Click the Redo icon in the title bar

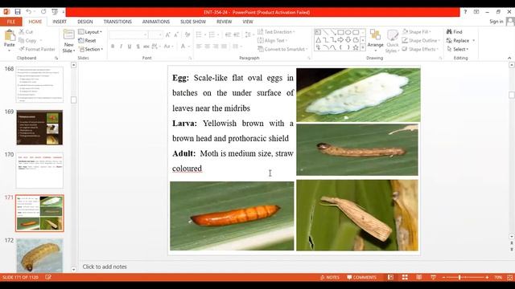tap(43, 12)
